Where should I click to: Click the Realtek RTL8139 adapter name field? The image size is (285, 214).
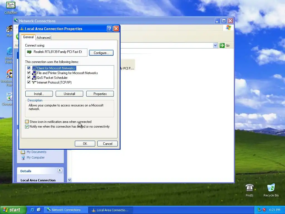56,52
